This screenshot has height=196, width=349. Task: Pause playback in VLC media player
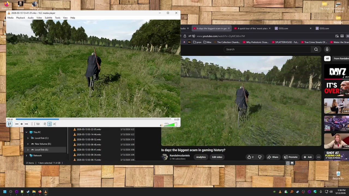tap(10, 124)
